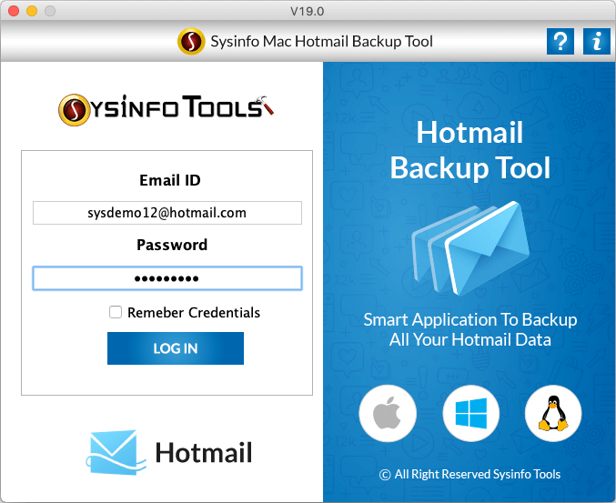Focus the Password input field

(167, 278)
